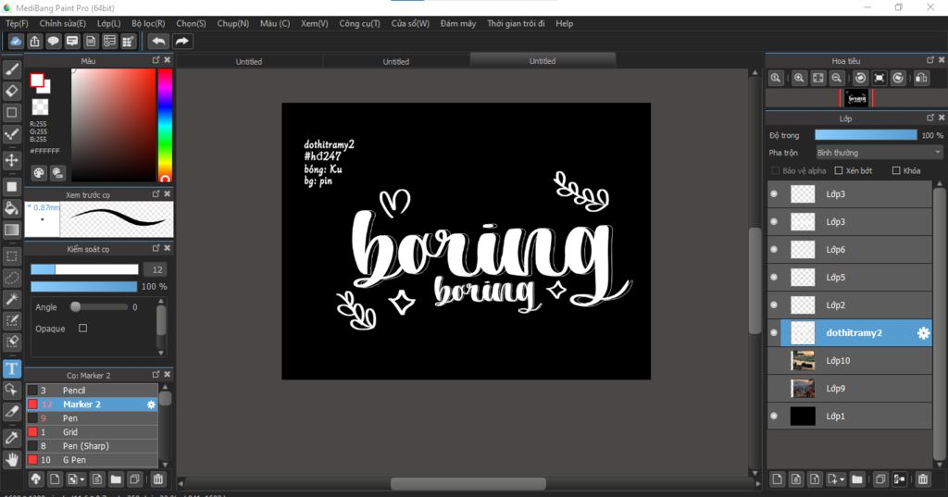Hide the Lớp6 layer
The height and width of the screenshot is (497, 948).
click(x=774, y=250)
